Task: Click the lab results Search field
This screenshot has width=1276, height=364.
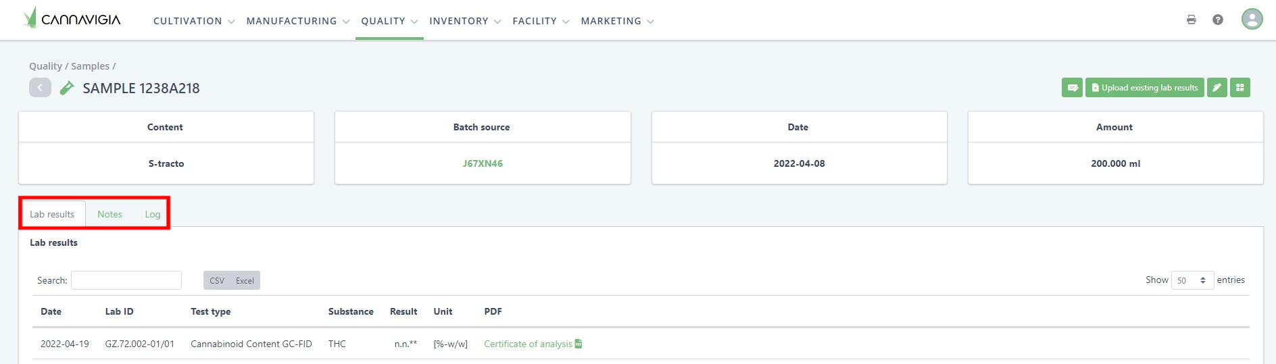Action: point(126,280)
